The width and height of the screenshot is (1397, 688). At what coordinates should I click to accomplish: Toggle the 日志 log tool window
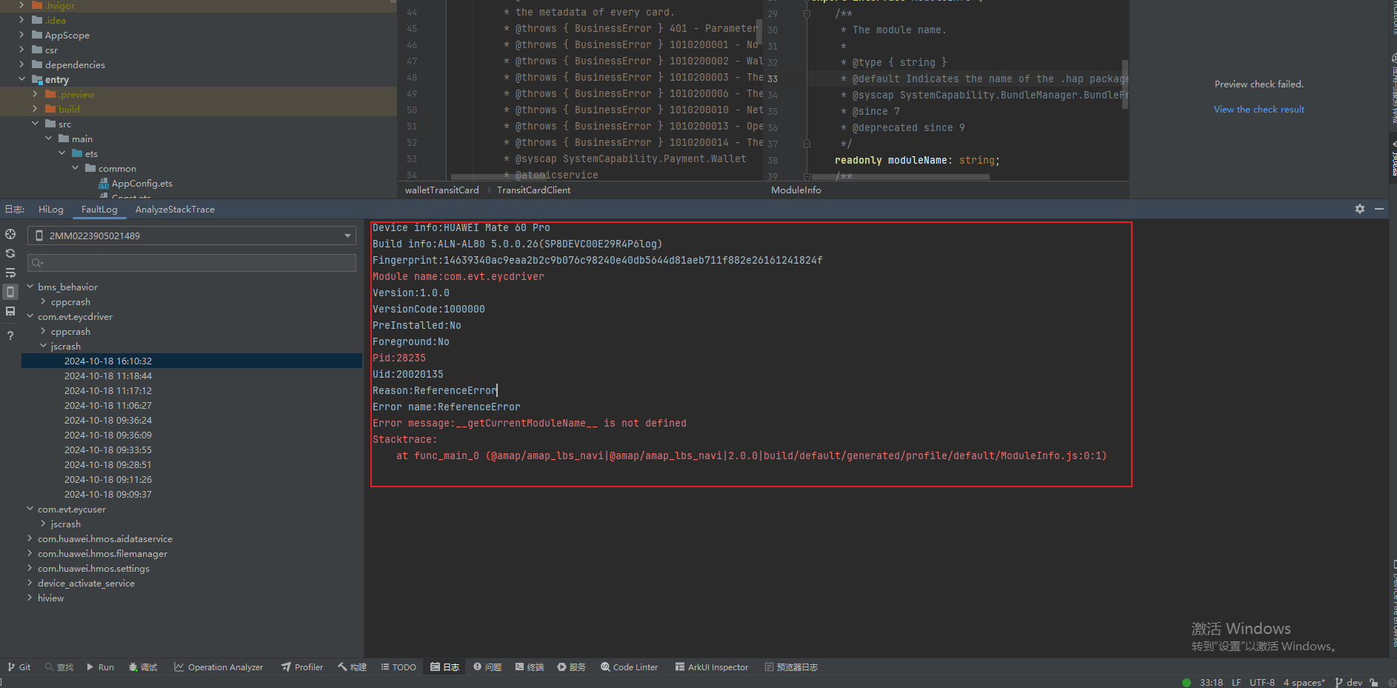point(445,667)
